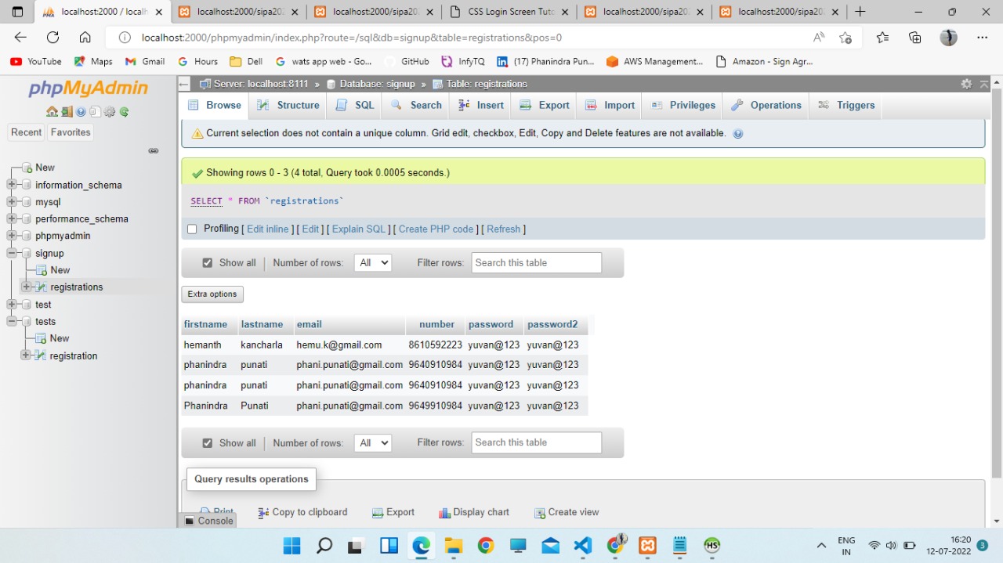The height and width of the screenshot is (563, 1003).
Task: Expand the test database node
Action: [12, 305]
